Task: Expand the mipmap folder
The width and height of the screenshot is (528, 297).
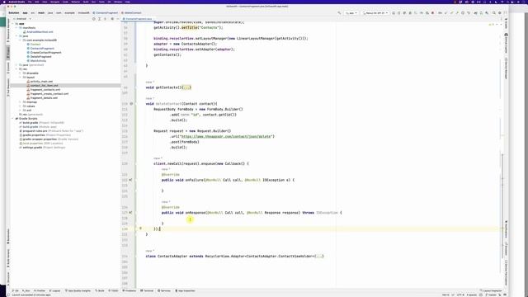Action: coord(20,102)
